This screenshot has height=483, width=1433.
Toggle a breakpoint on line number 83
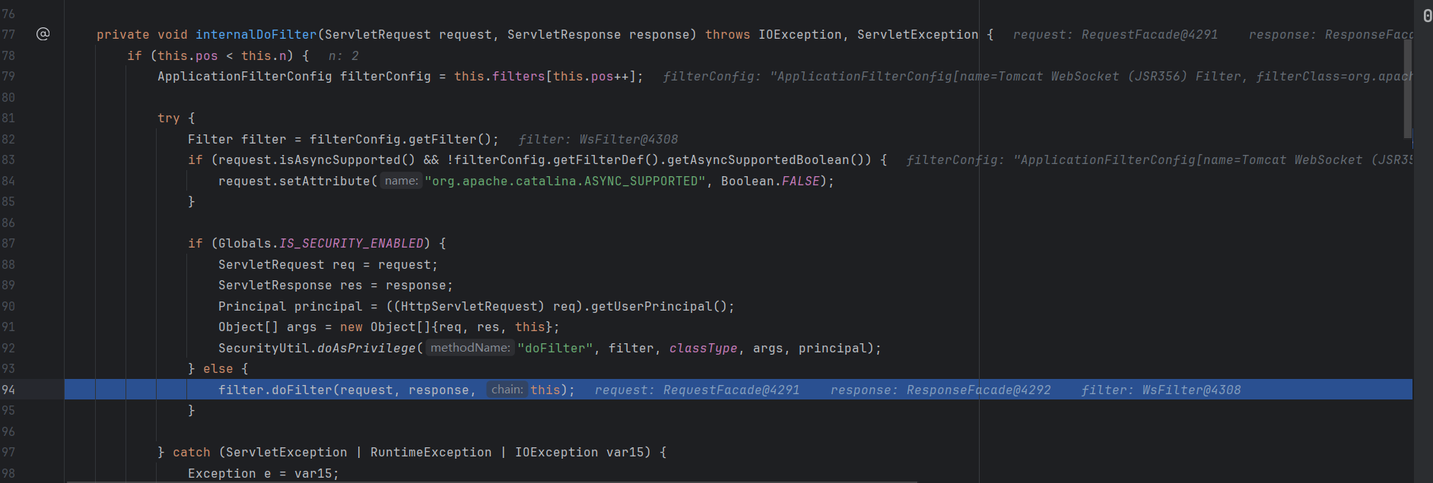click(x=9, y=160)
